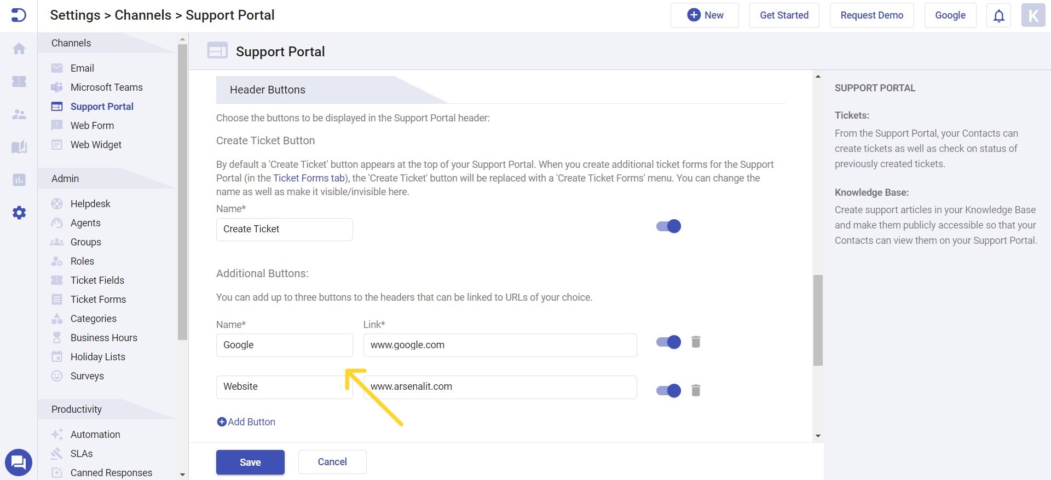Open the tickets icon in left rail
The width and height of the screenshot is (1051, 480).
[x=19, y=81]
